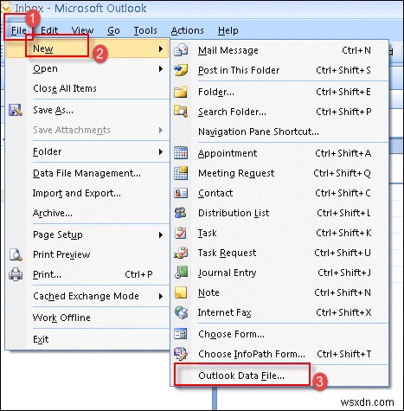
Task: Select Meeting Request entry text
Action: pyautogui.click(x=236, y=173)
